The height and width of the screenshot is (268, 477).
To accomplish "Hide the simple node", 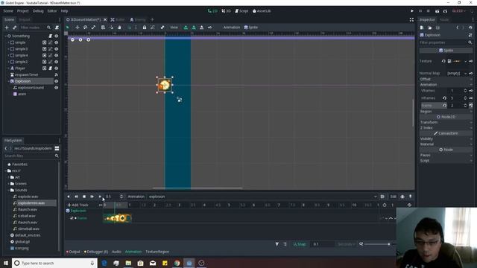I will 57,42.
